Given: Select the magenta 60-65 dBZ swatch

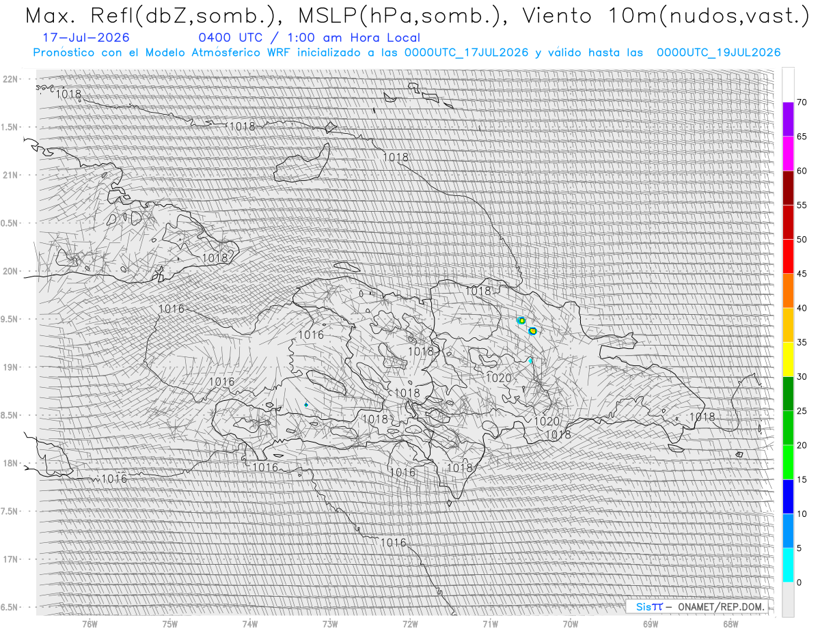Looking at the screenshot, I should (788, 154).
